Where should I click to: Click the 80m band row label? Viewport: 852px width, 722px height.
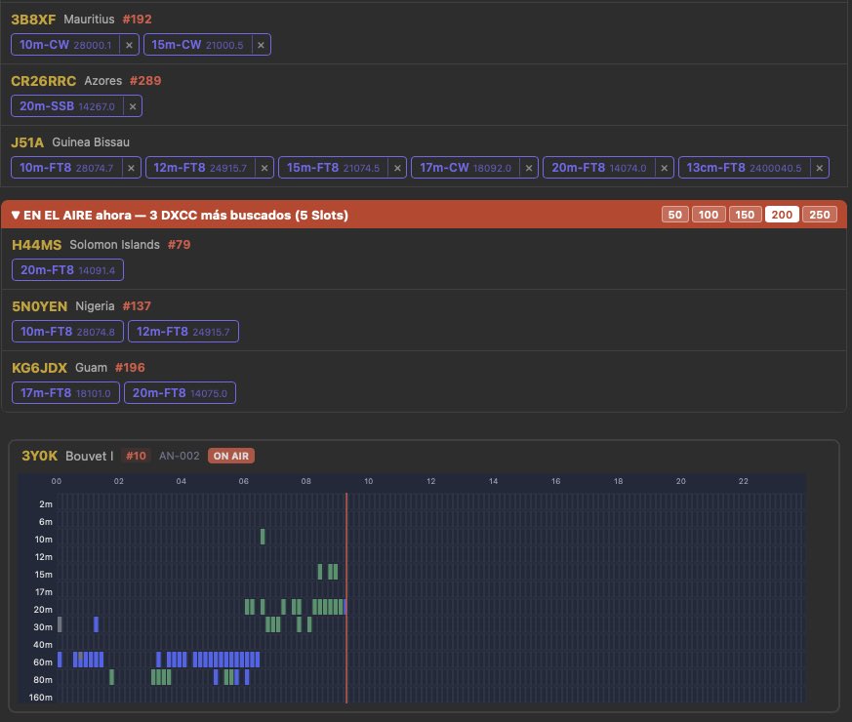point(43,680)
